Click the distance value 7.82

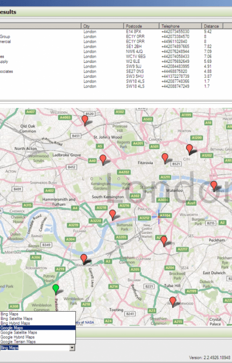[x=208, y=46]
